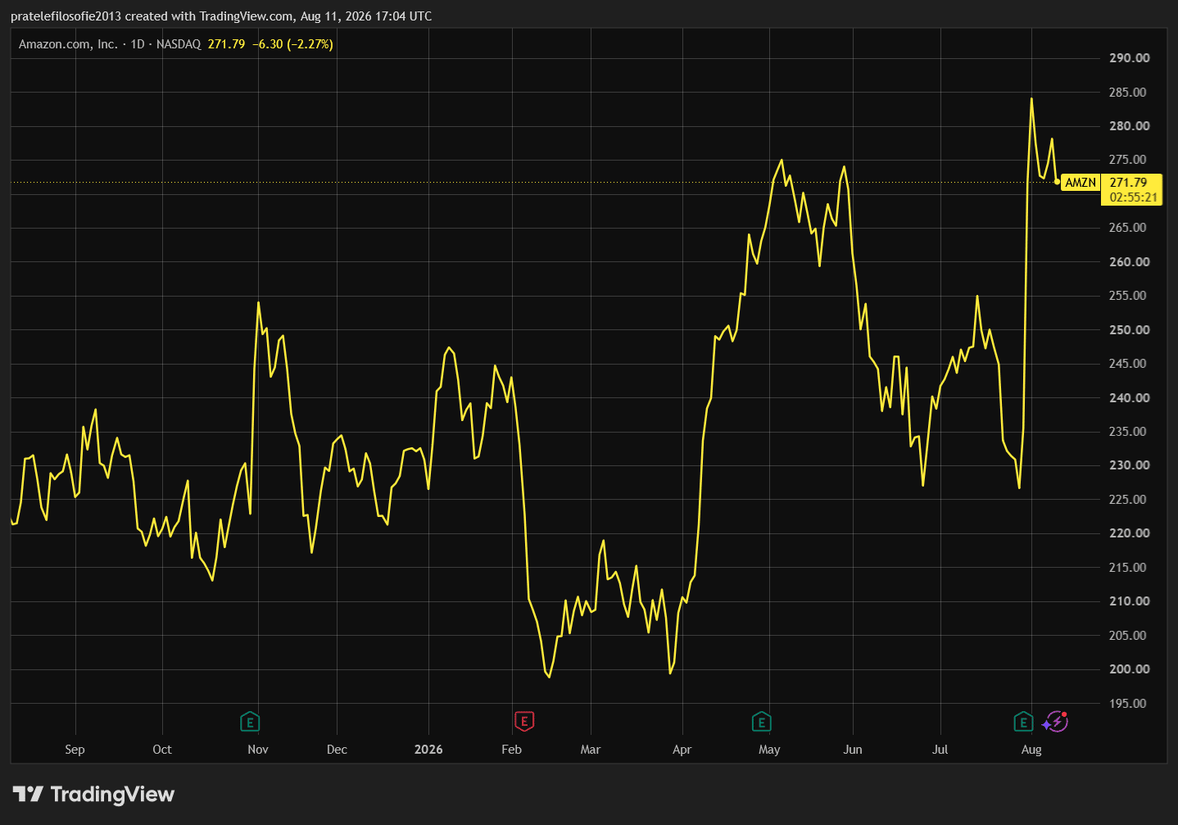The height and width of the screenshot is (825, 1178).
Task: Click the 275.00 price axis label
Action: 1128,160
